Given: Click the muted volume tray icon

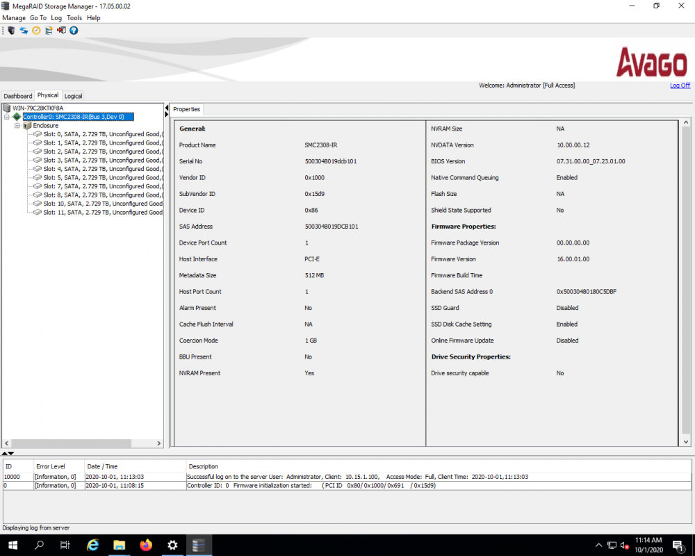Looking at the screenshot, I should click(625, 546).
